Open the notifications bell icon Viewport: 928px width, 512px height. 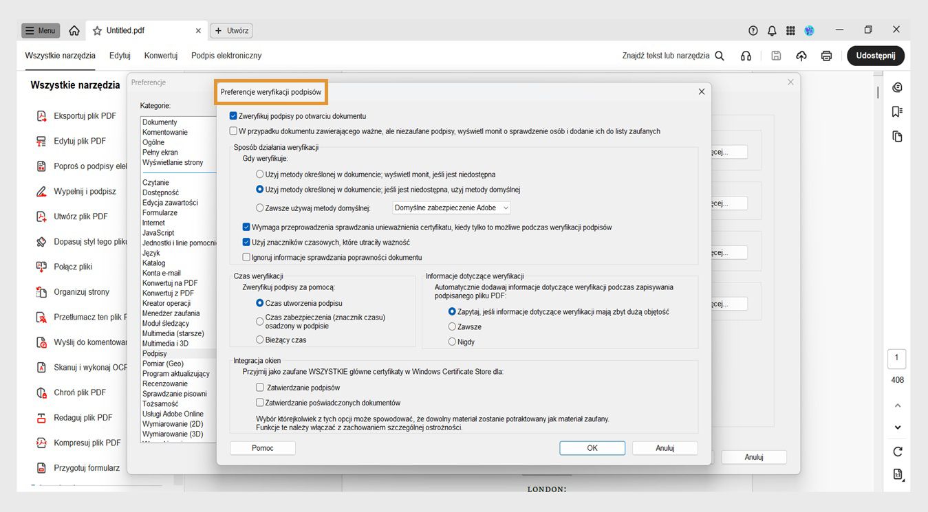(772, 31)
